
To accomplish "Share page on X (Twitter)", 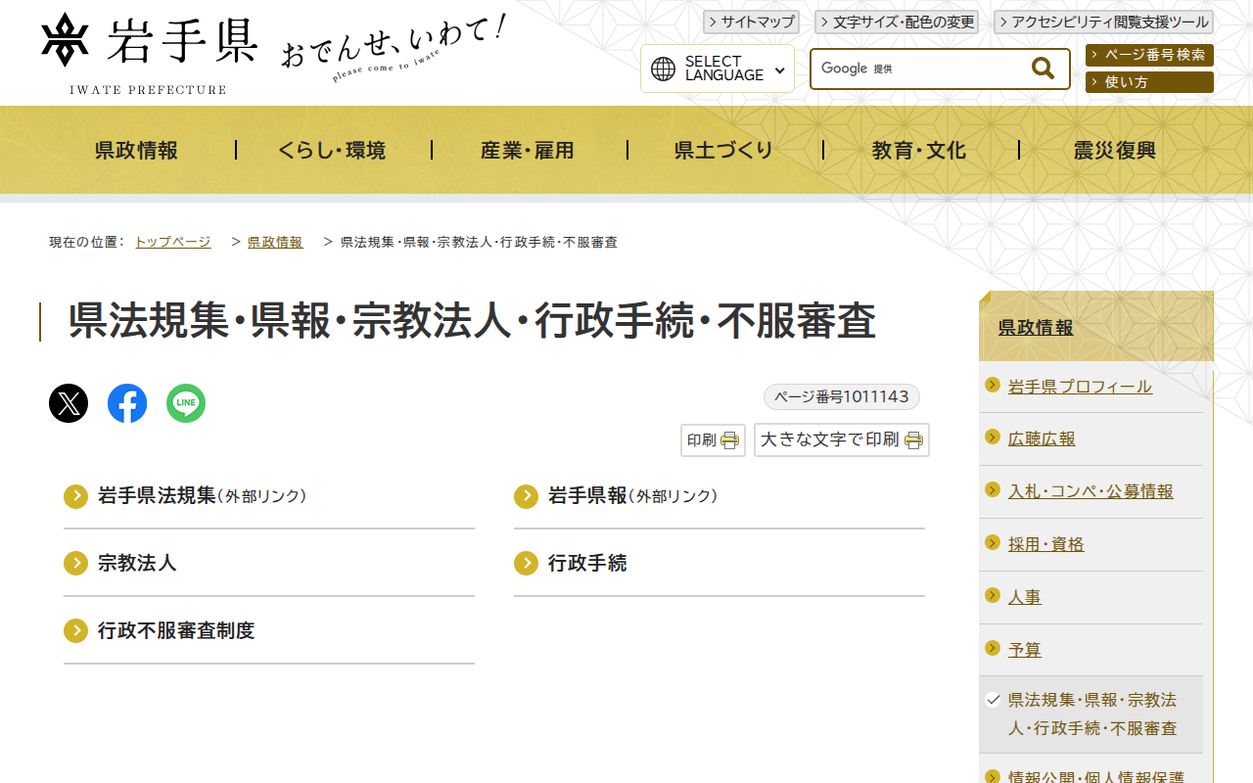I will point(69,403).
